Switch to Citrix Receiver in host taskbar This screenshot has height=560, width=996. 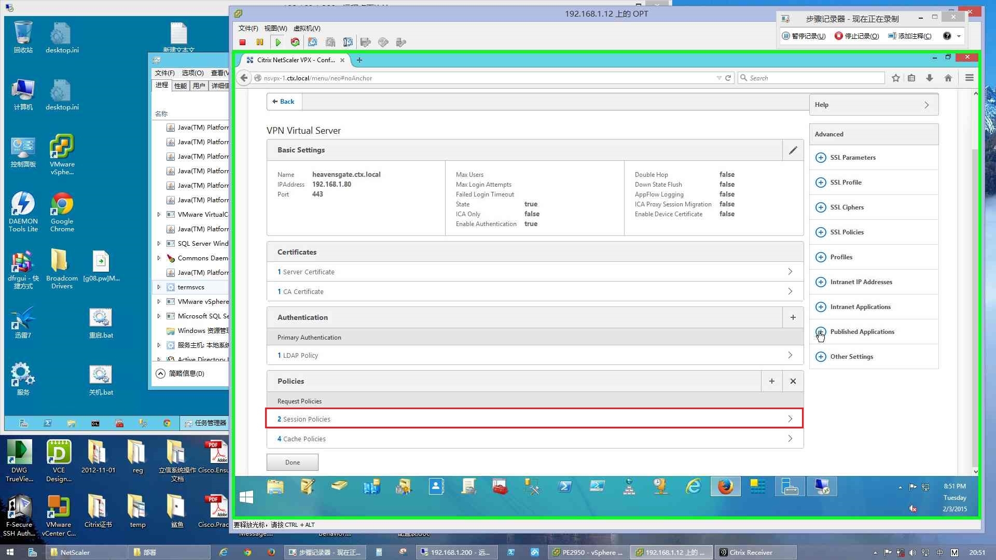pyautogui.click(x=755, y=552)
